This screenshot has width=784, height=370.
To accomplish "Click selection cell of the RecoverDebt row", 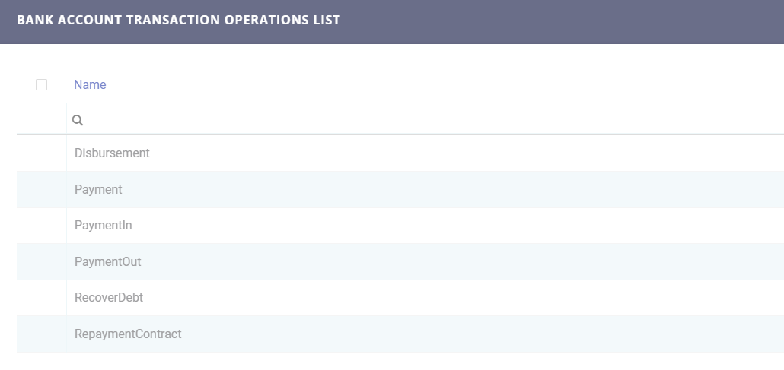I will coord(42,298).
